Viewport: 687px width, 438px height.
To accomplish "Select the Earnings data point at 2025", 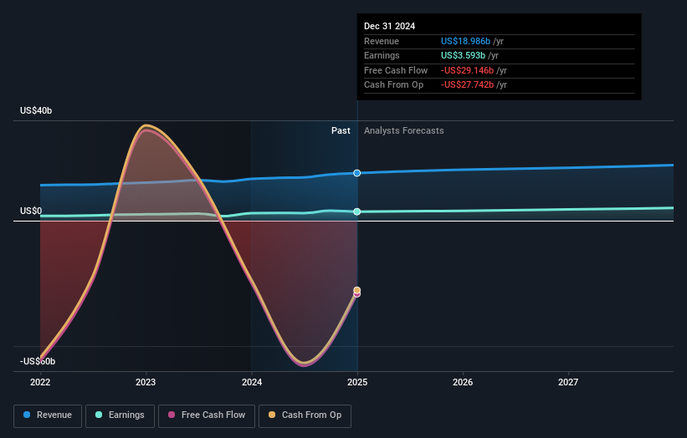I will tap(357, 211).
